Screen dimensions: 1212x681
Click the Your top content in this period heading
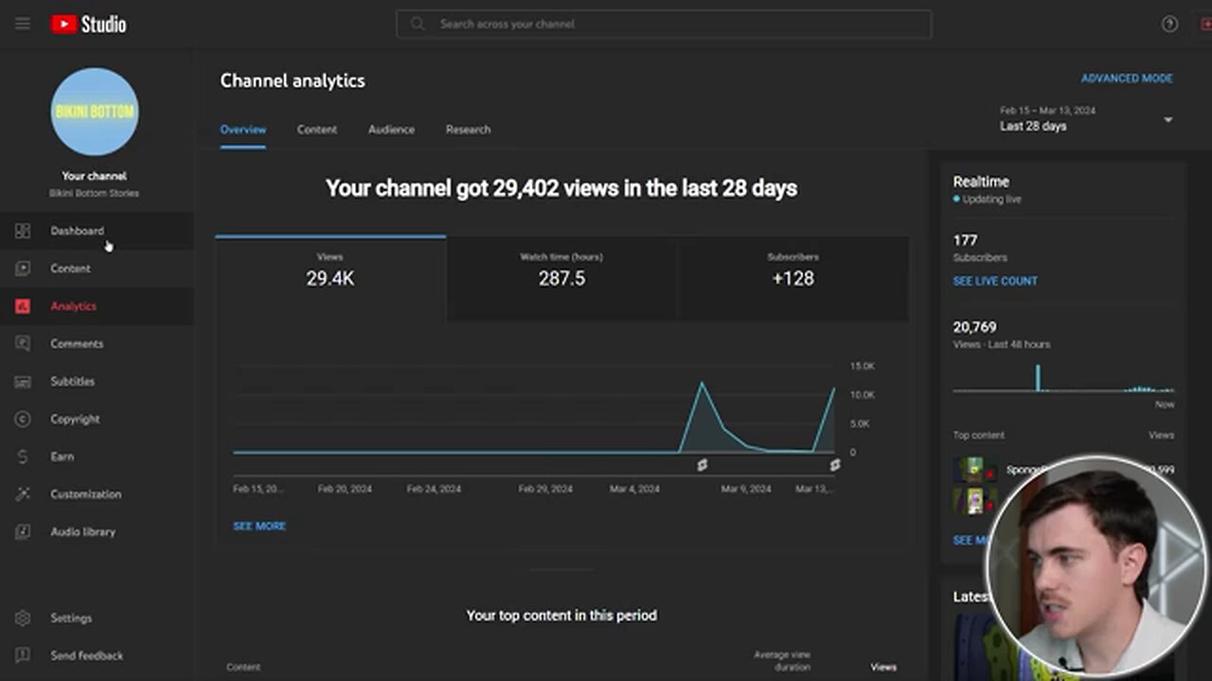(561, 615)
